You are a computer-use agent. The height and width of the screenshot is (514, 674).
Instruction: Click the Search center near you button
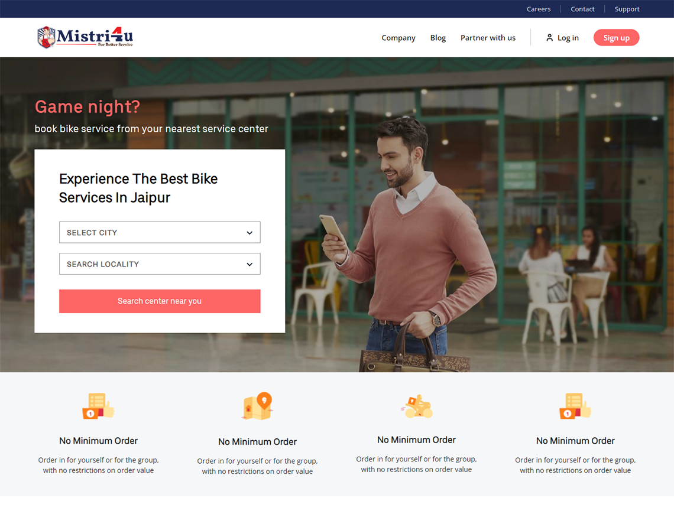pyautogui.click(x=160, y=301)
